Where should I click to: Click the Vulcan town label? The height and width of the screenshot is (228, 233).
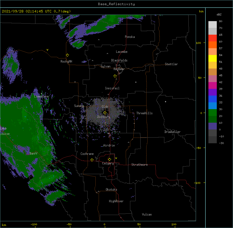coord(147,214)
